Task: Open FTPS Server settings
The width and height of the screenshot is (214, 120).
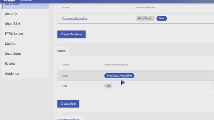Action: [x=14, y=34]
